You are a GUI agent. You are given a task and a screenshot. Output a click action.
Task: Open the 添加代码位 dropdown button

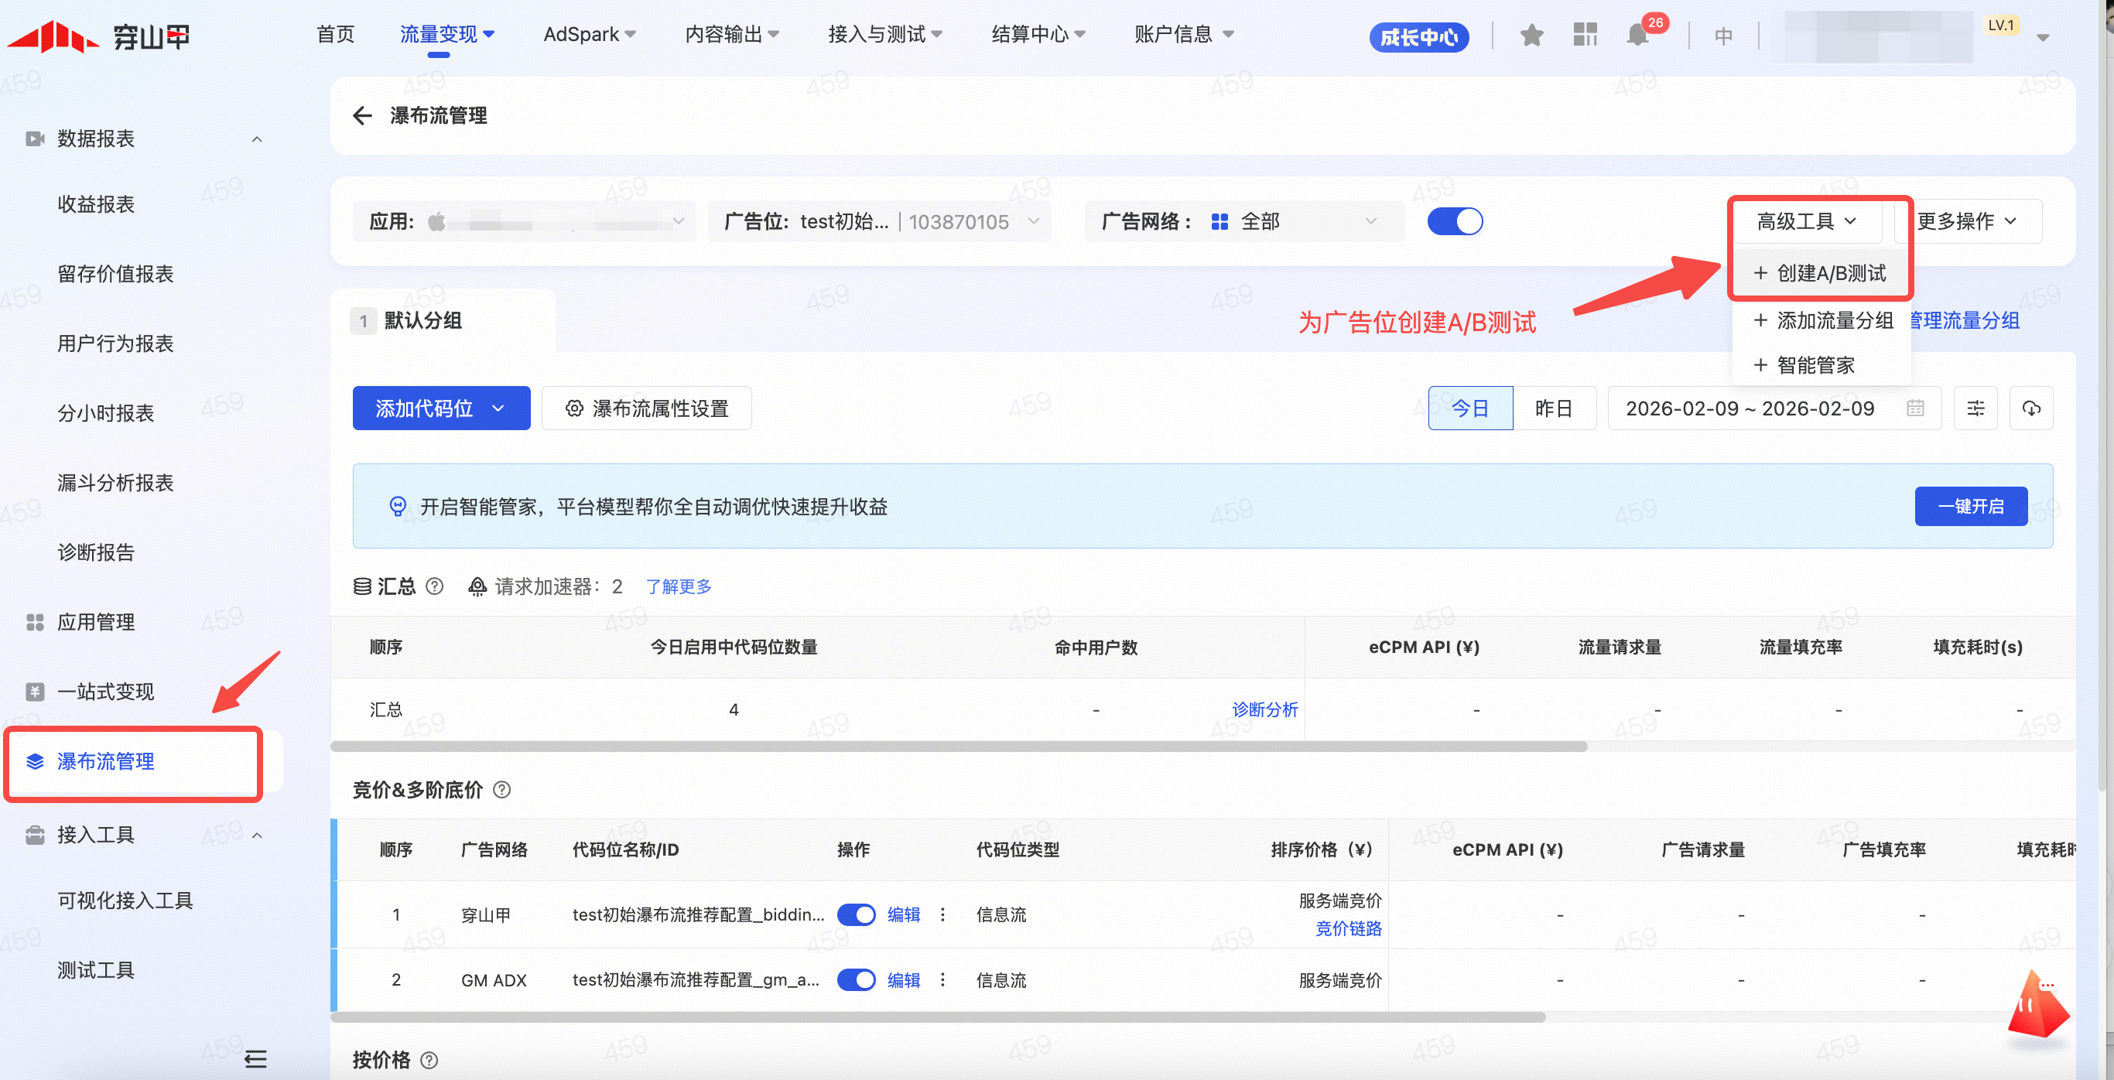point(441,408)
